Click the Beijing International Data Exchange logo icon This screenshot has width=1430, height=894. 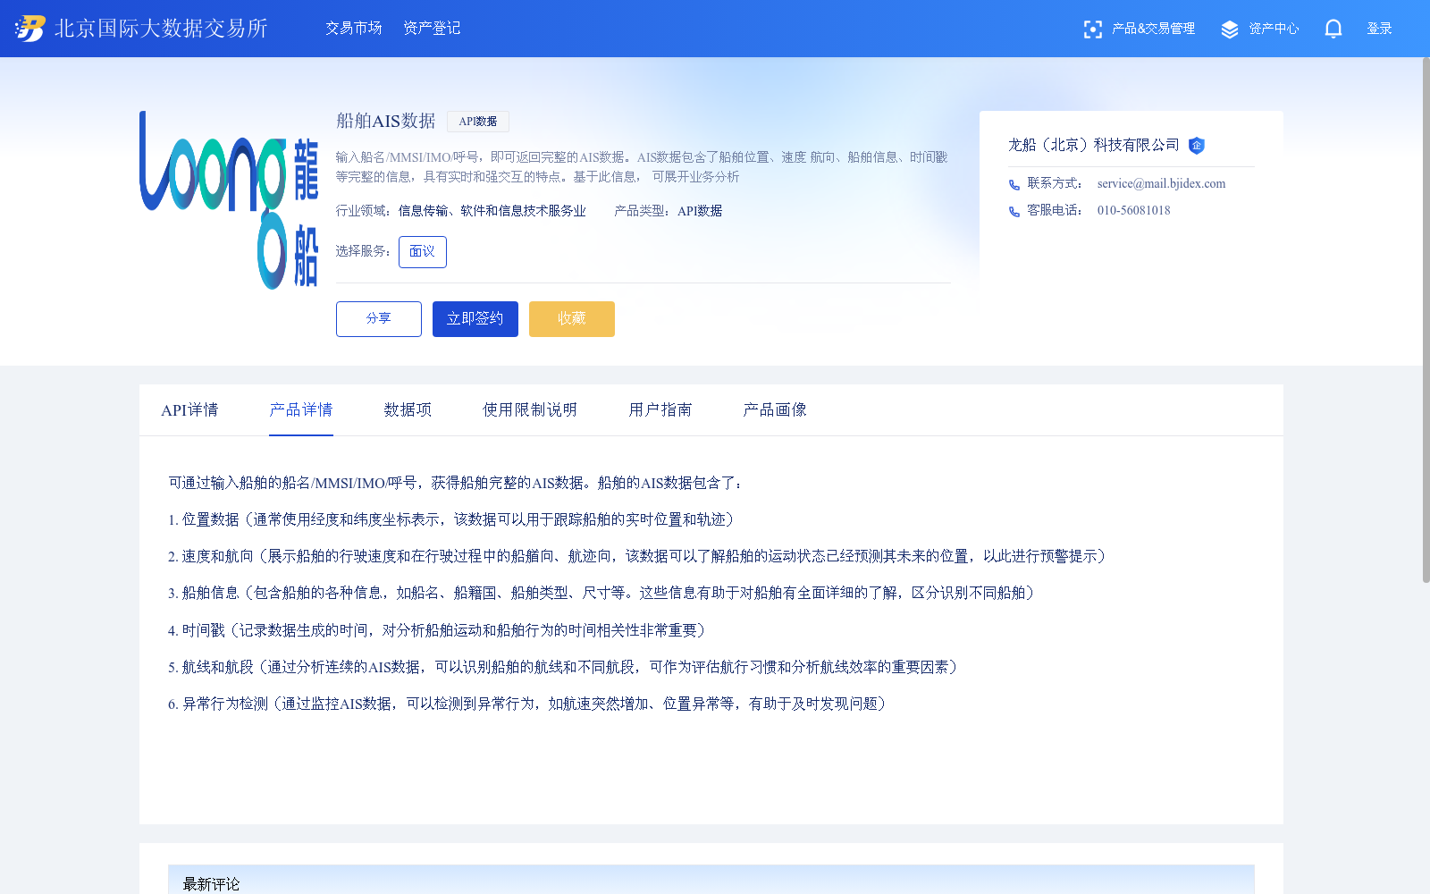coord(29,29)
